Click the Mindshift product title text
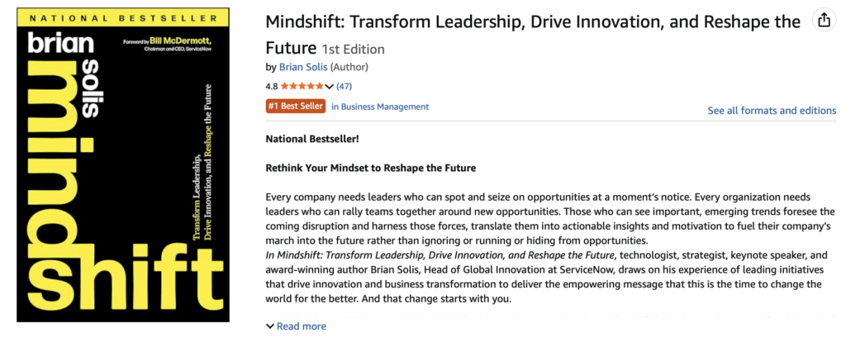Screen dimensions: 846x337 (529, 22)
